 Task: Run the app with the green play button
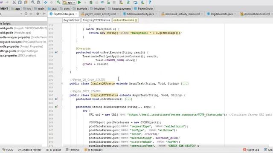pyautogui.click(x=79, y=3)
